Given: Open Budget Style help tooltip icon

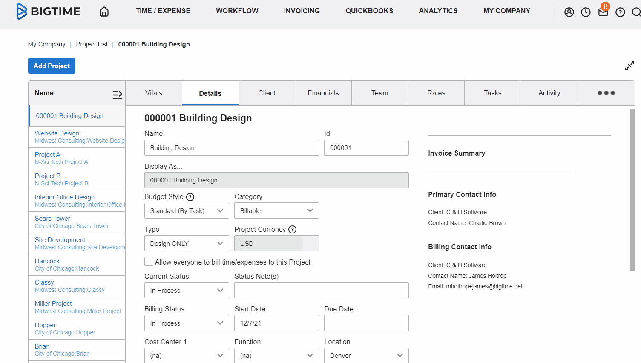Looking at the screenshot, I should coord(190,196).
